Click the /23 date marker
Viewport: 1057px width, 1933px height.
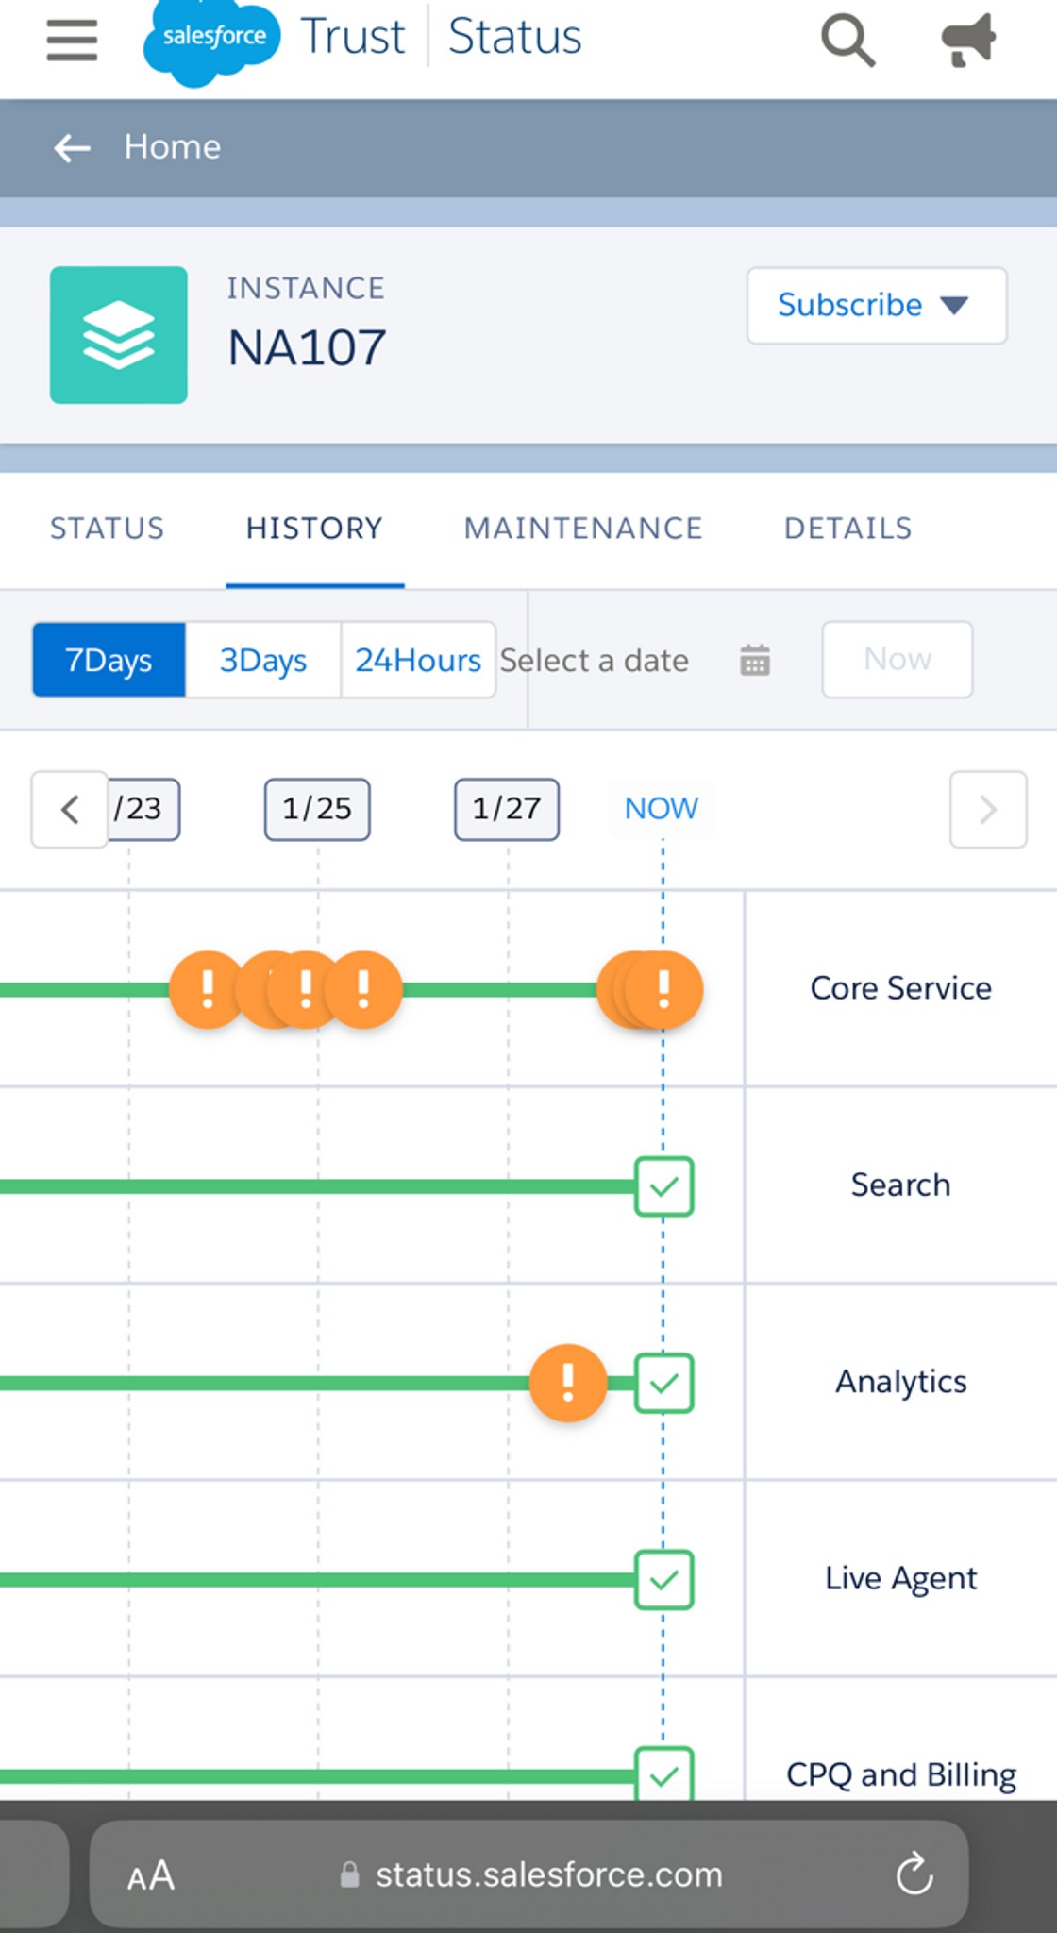point(143,809)
